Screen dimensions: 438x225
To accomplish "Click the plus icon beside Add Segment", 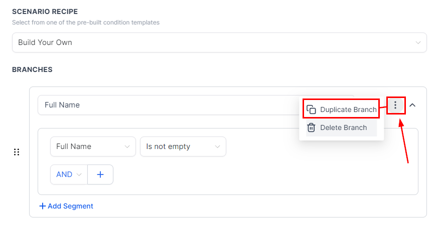I will tap(43, 206).
